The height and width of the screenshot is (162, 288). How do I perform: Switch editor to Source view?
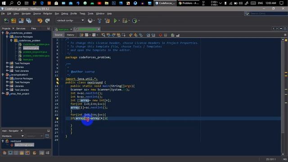(x=58, y=35)
